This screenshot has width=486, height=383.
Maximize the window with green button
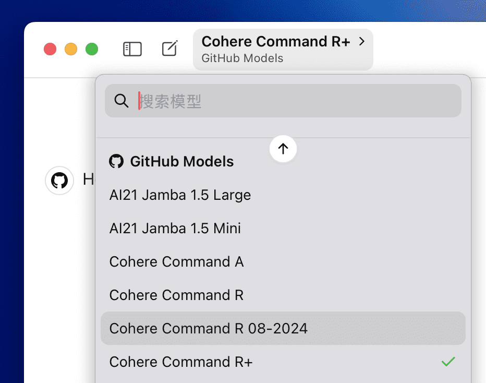(x=92, y=49)
